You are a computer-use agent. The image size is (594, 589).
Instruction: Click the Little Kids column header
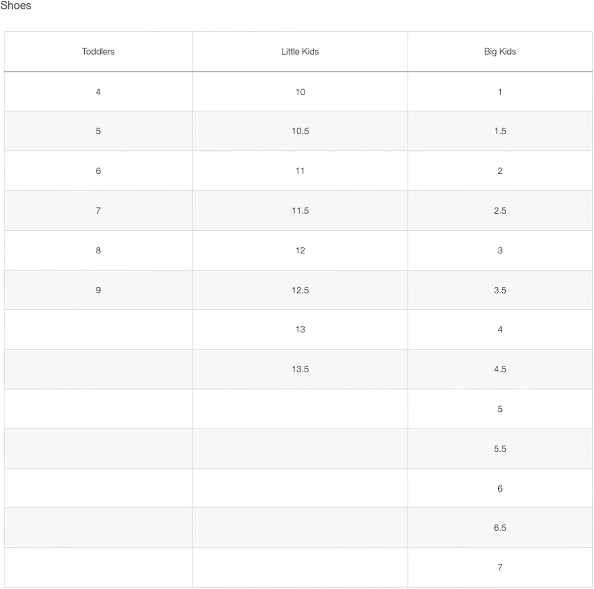tap(300, 51)
